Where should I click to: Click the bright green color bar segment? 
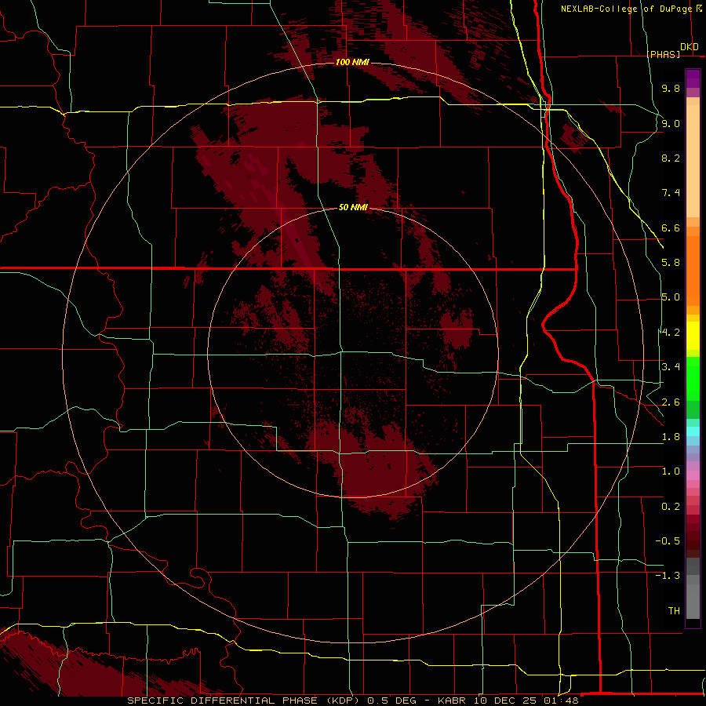(x=693, y=378)
